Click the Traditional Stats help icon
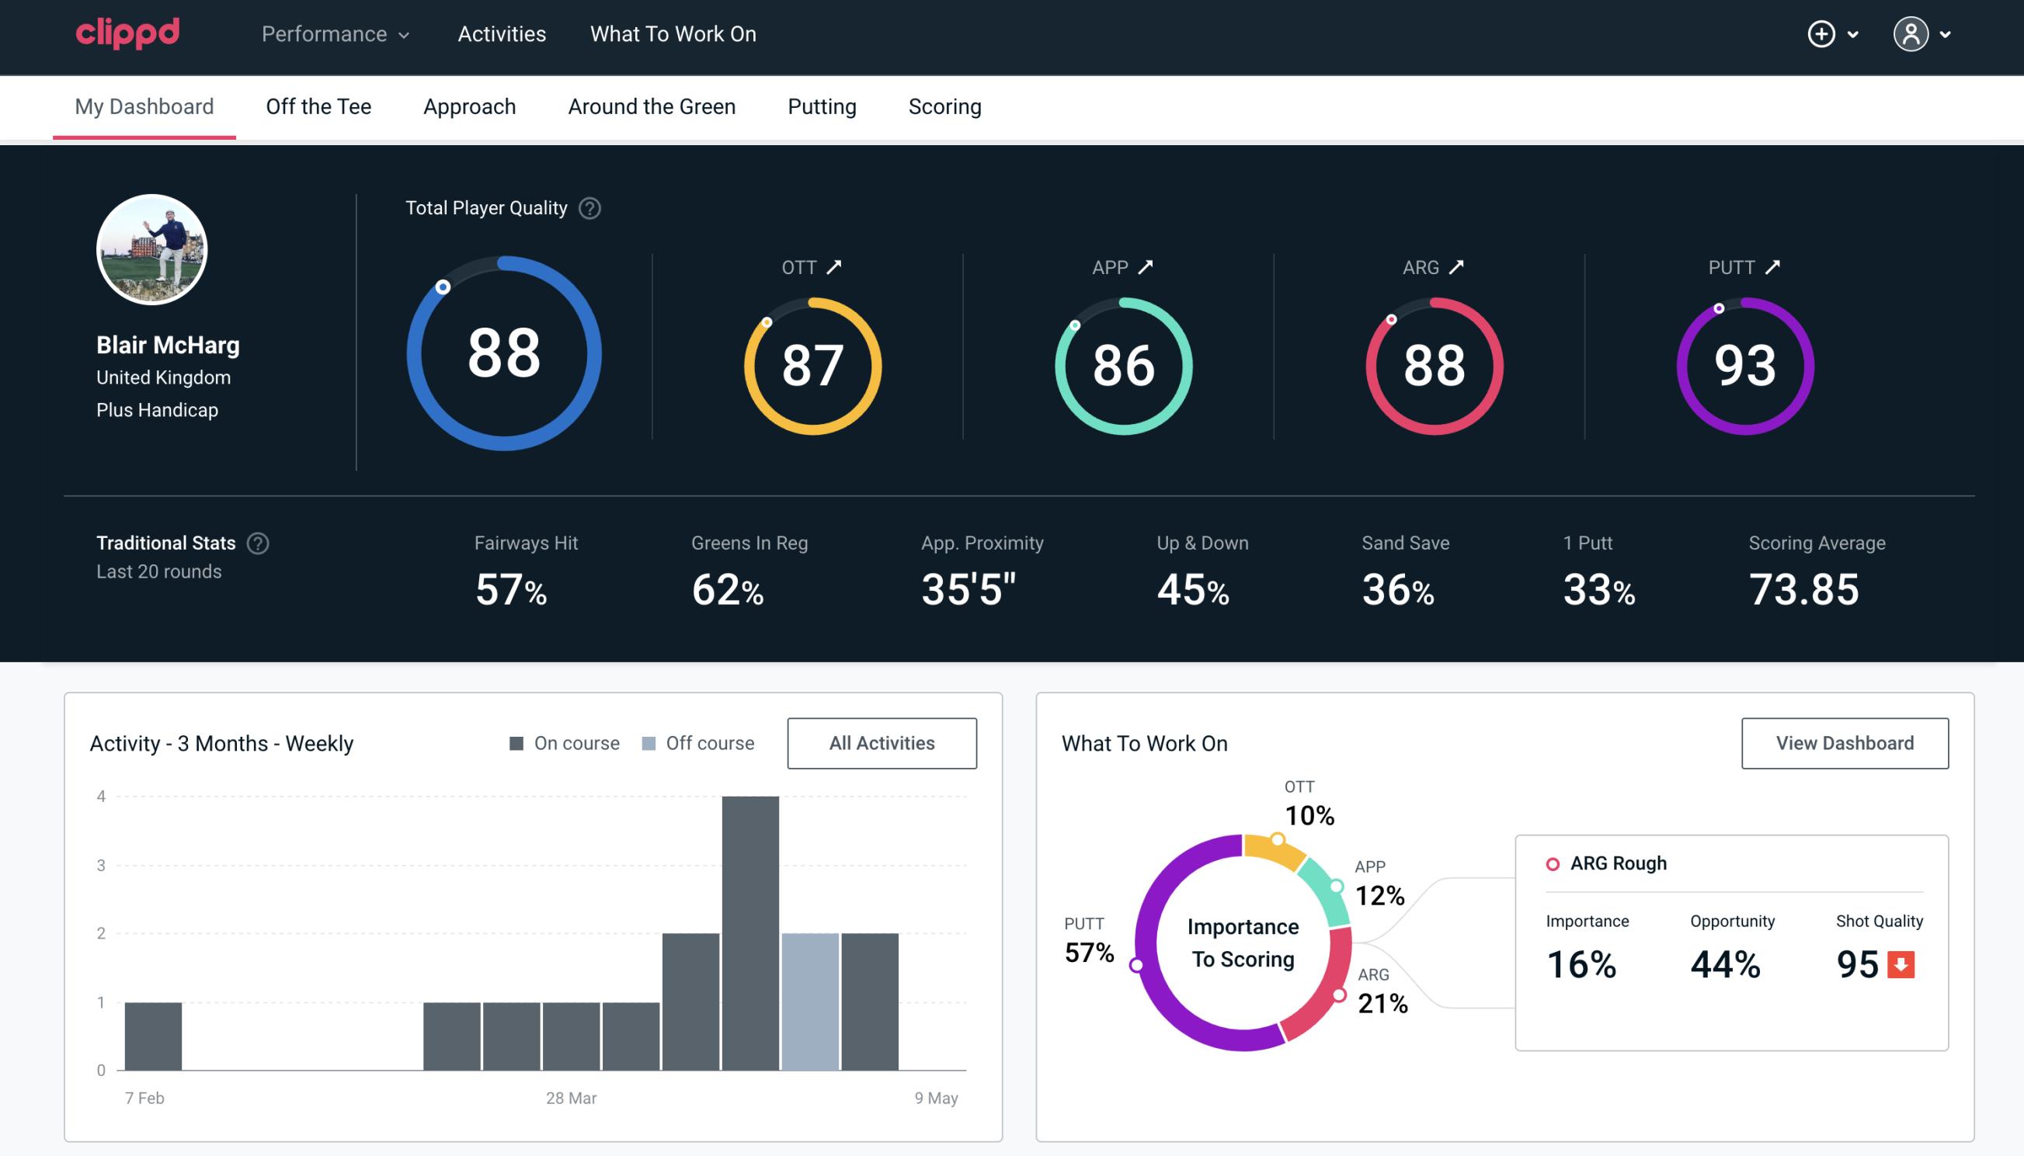 pos(257,542)
